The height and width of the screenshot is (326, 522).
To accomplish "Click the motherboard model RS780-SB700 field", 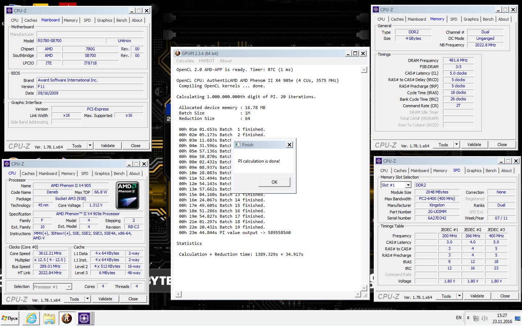I will click(71, 41).
